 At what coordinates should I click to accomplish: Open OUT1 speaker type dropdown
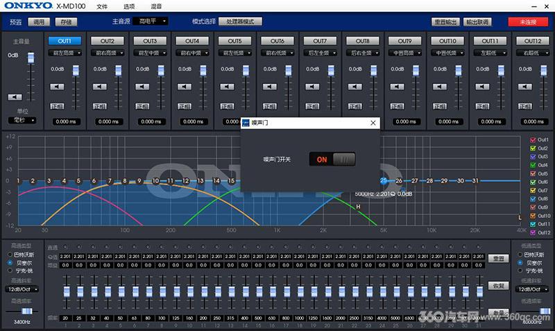[x=65, y=53]
